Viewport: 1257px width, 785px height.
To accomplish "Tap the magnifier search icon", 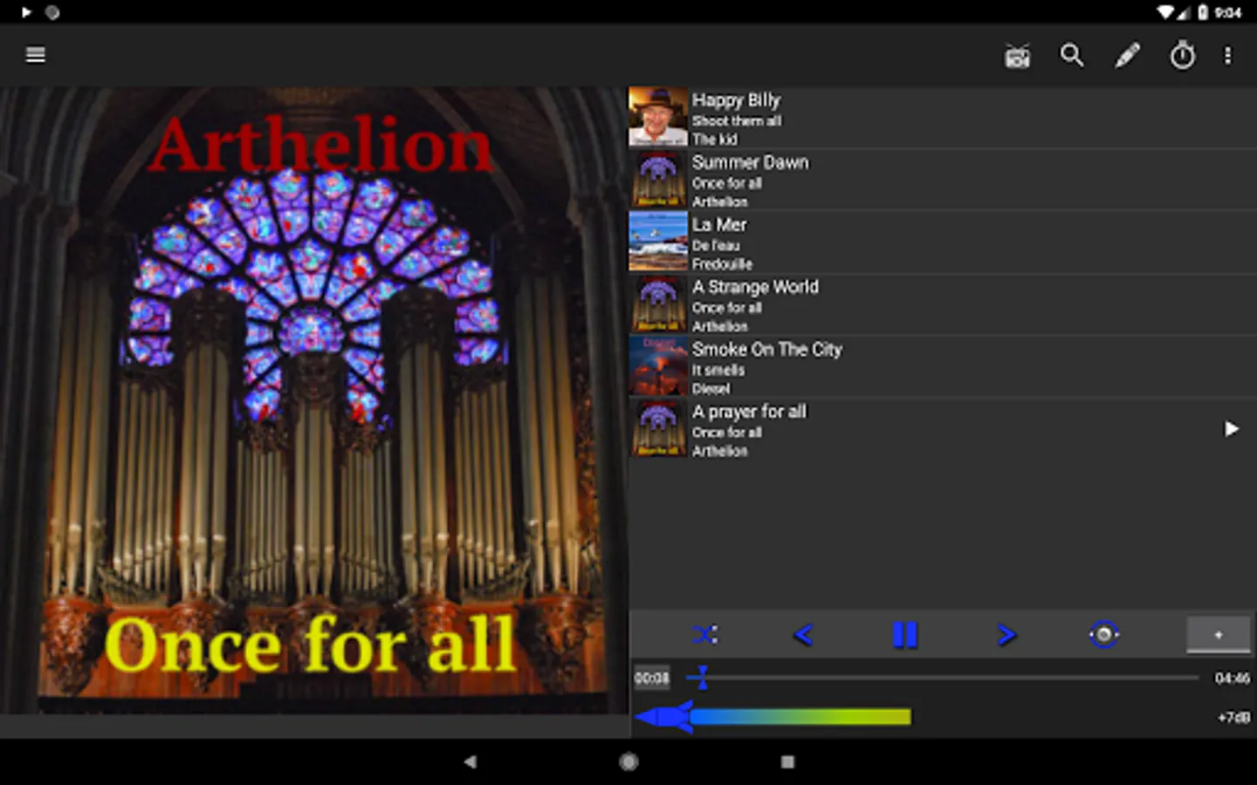I will 1072,56.
